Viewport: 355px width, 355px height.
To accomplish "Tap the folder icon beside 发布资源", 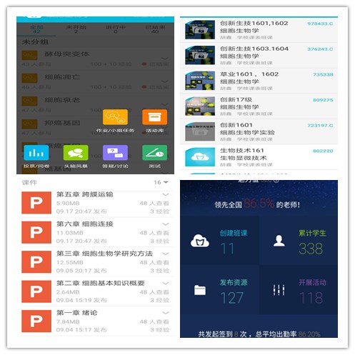I will pos(200,290).
